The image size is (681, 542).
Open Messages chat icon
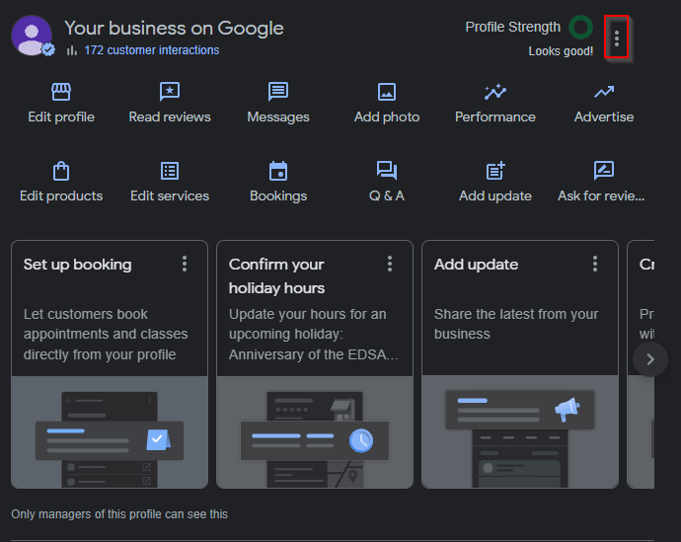[x=278, y=92]
